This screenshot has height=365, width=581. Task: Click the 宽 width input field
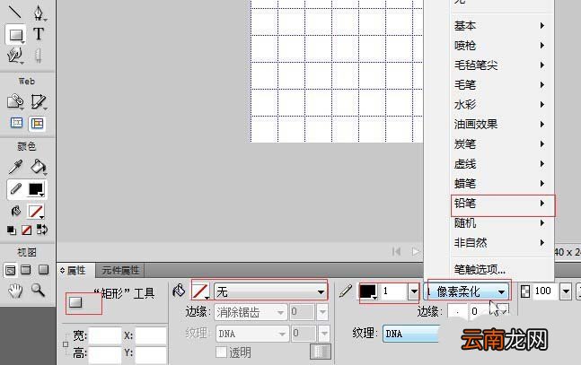pos(105,335)
